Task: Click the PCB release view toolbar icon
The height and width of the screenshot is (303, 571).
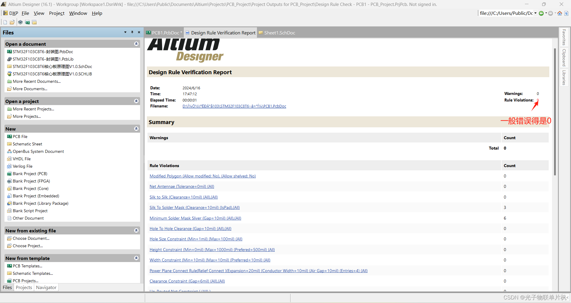Action: tap(27, 22)
